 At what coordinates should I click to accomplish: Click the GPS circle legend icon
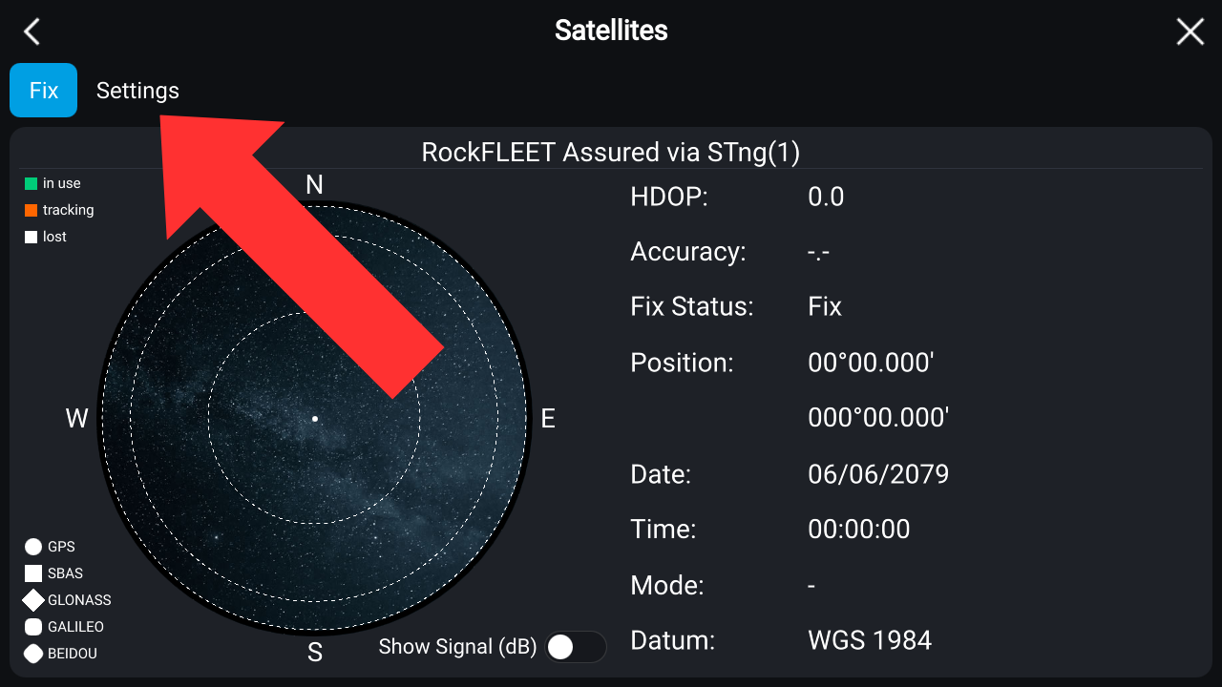pyautogui.click(x=33, y=547)
